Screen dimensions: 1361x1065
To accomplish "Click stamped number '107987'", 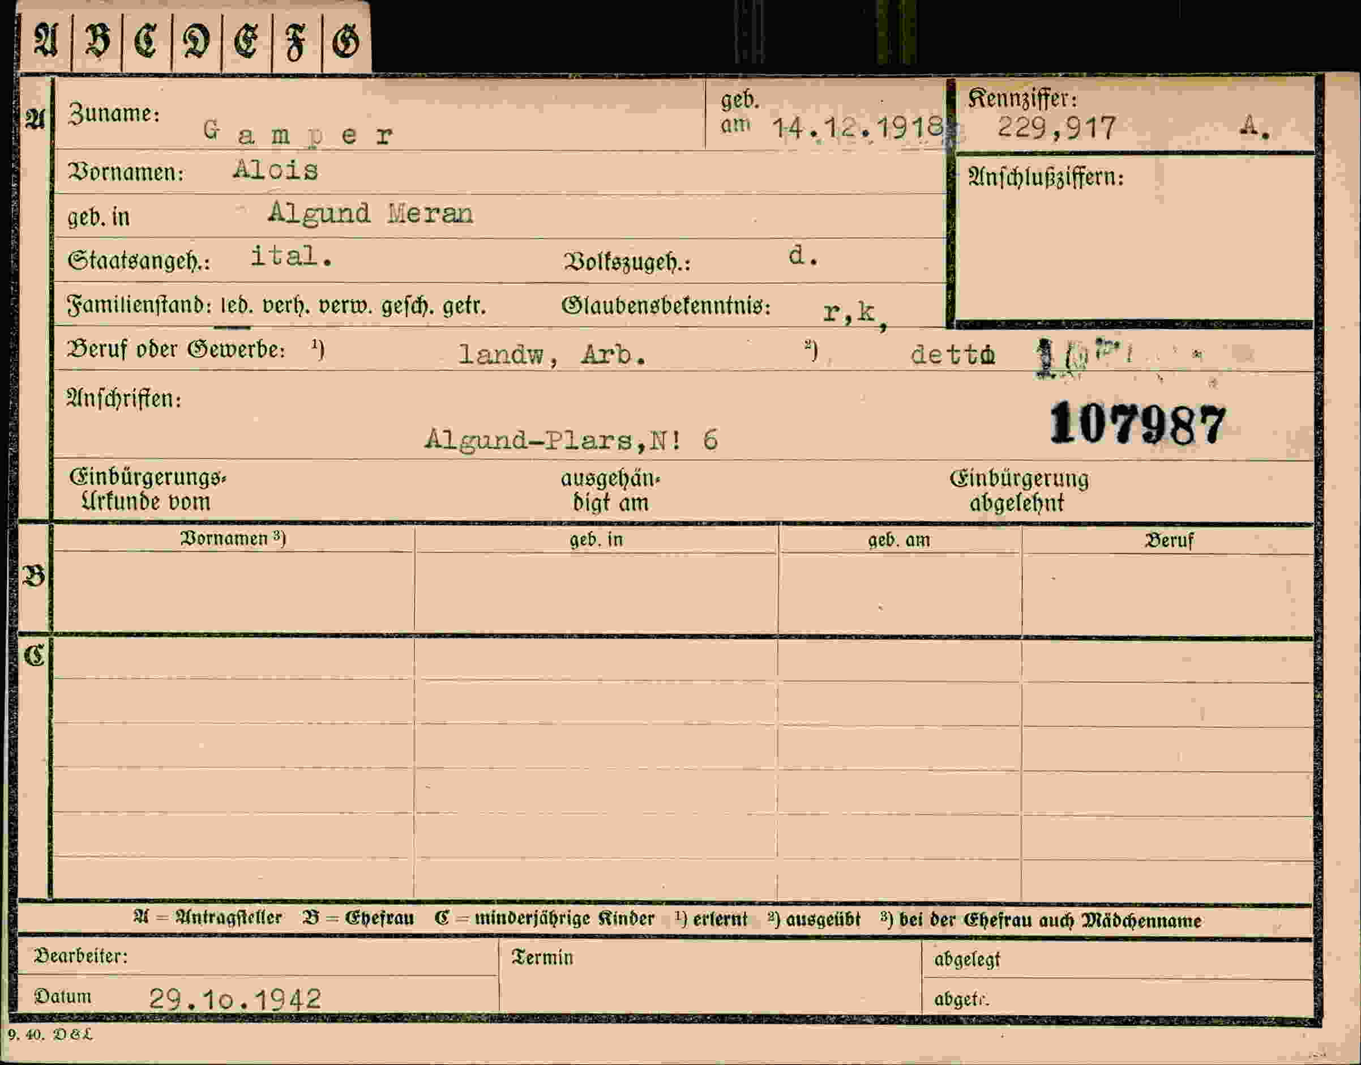I will click(x=1138, y=423).
